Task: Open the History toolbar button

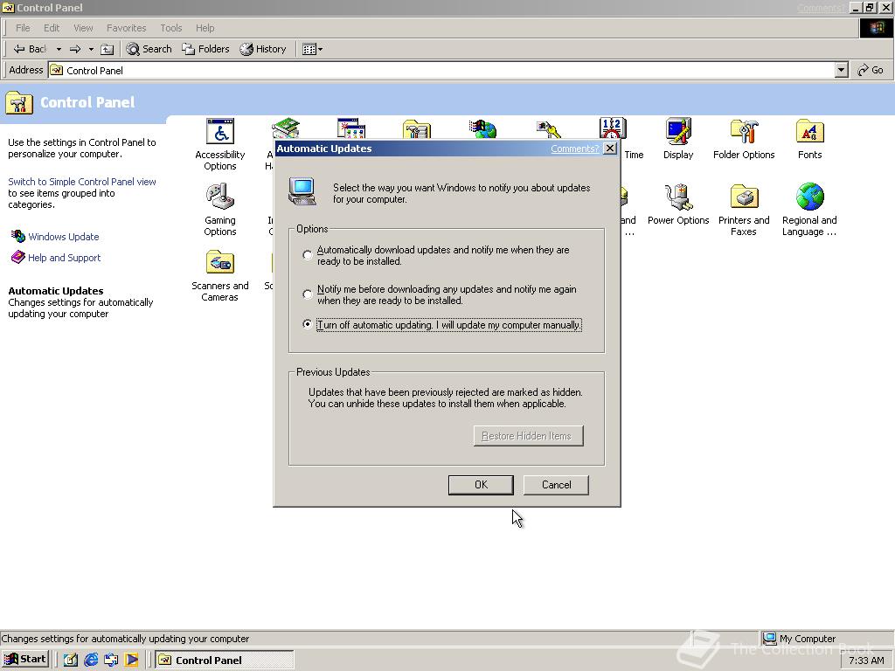Action: (x=263, y=49)
